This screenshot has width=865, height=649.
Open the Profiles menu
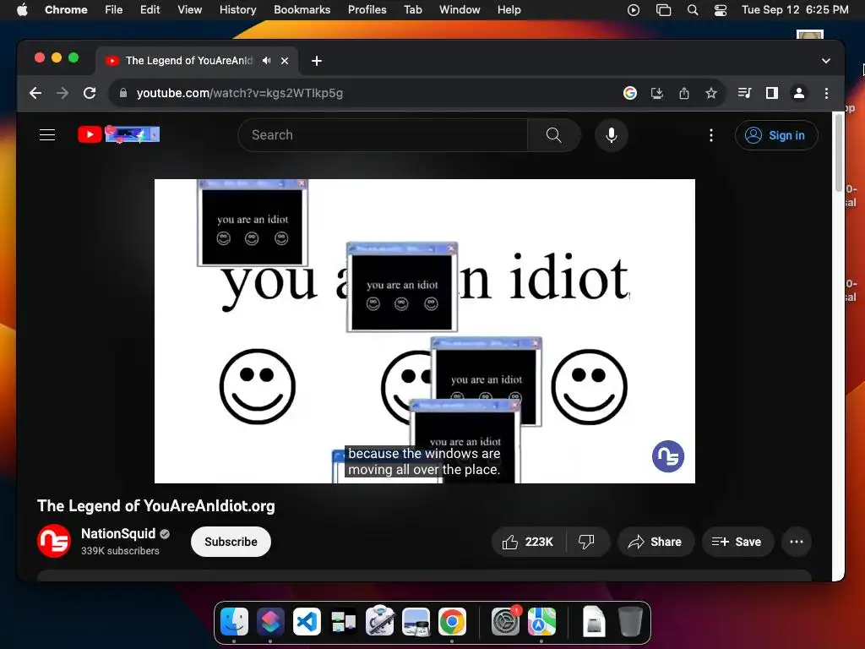[x=367, y=9]
